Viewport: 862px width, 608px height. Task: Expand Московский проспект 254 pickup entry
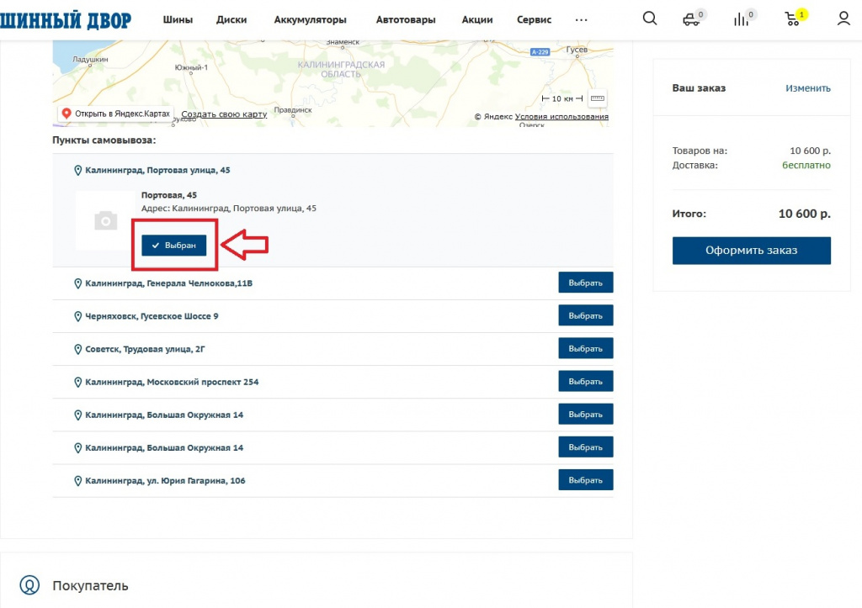(172, 382)
